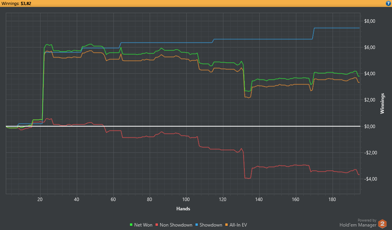Viewport: 392px width, 230px height.
Task: Click the 40 hands x-axis label
Action: 76,200
